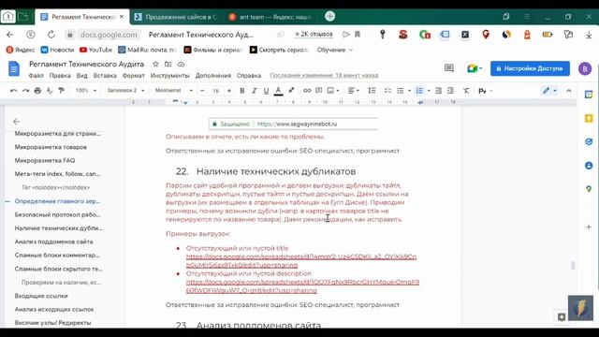Print the document with the printer icon
This screenshot has width=599, height=337.
point(37,91)
